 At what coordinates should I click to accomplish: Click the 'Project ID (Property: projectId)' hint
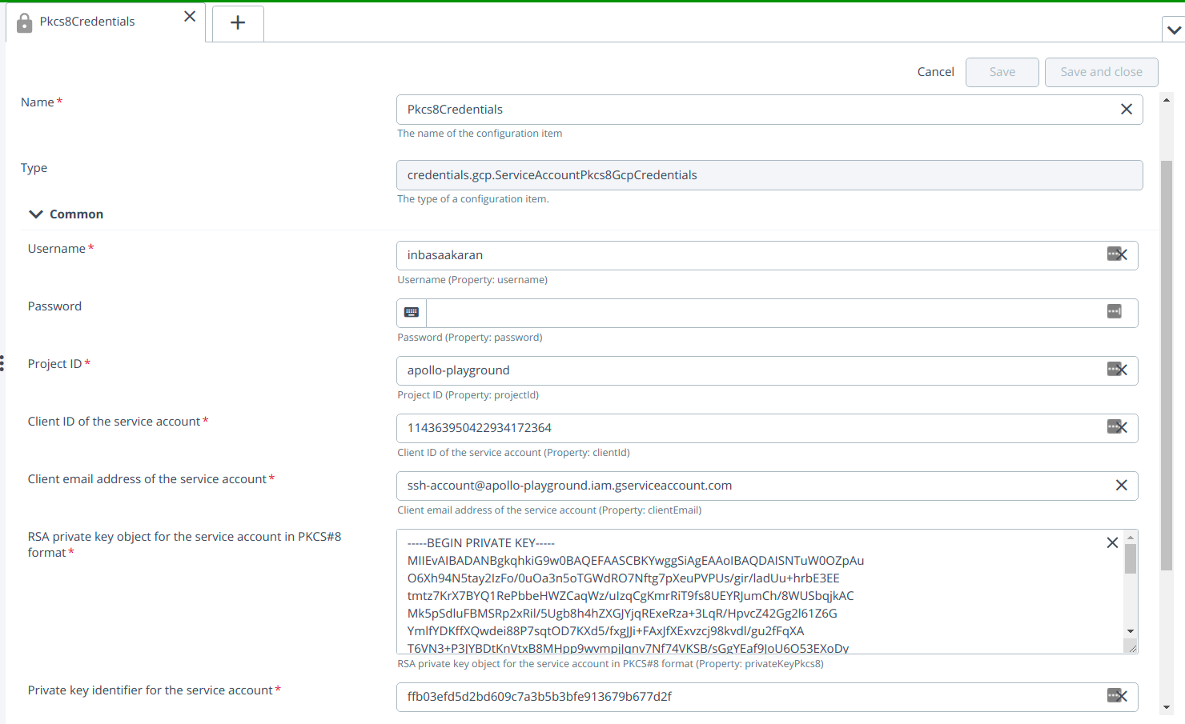[468, 395]
